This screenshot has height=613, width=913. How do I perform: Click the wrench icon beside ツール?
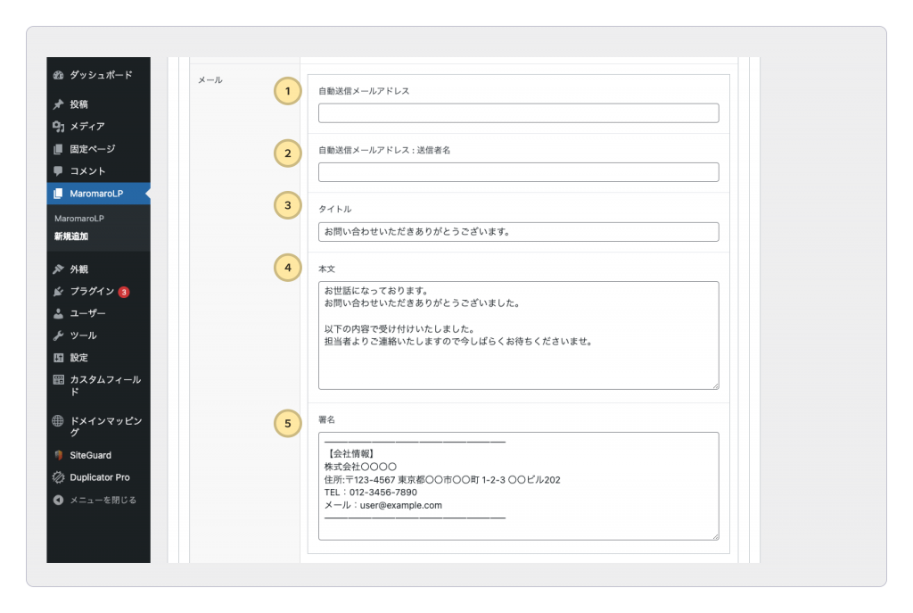point(59,336)
